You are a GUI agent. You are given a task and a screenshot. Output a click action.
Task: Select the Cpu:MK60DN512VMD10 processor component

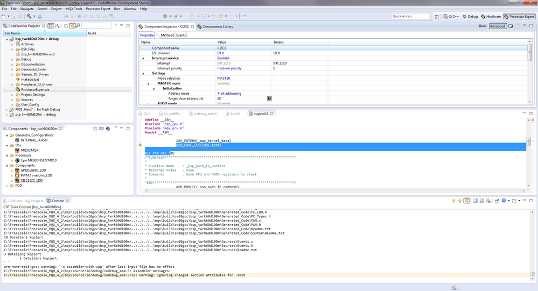[39, 160]
